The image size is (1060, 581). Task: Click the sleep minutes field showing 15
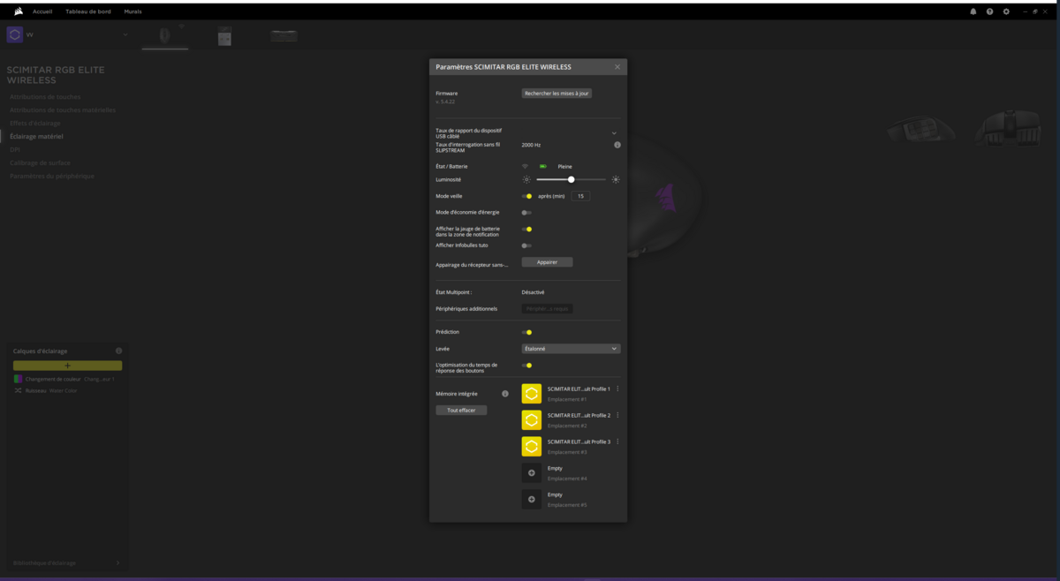[x=580, y=196]
